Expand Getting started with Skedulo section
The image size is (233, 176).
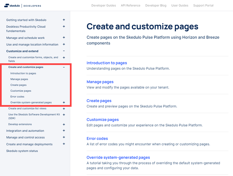tap(64, 20)
